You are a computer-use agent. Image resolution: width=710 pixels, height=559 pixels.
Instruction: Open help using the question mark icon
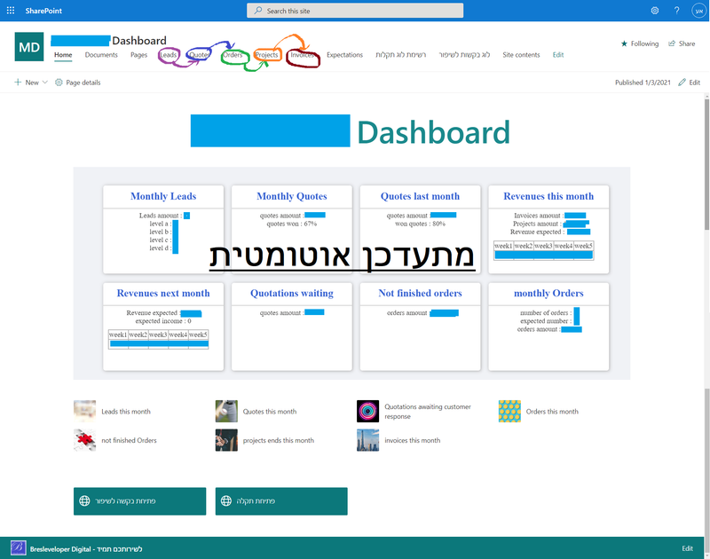pyautogui.click(x=676, y=10)
